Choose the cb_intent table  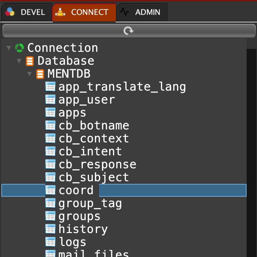(x=90, y=151)
